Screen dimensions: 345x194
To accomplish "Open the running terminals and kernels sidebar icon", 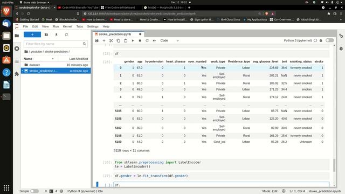I will (x=17, y=48).
